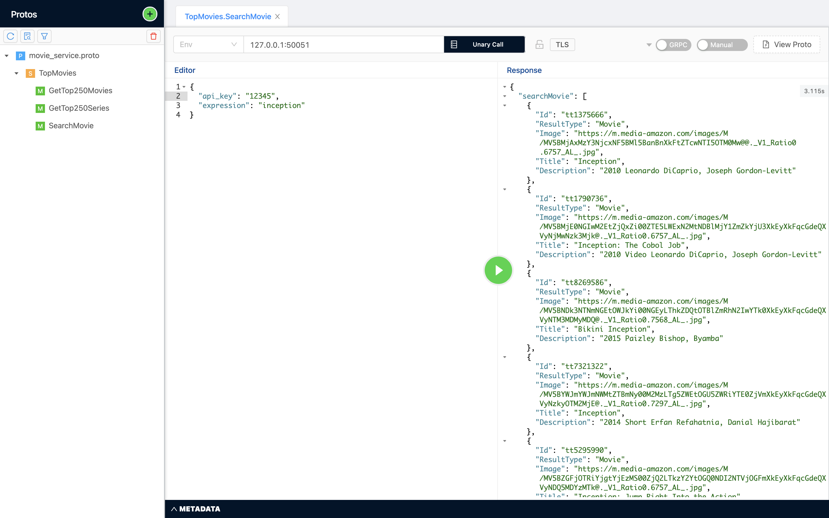829x518 pixels.
Task: Collapse the movie_service.proto tree node
Action: click(7, 55)
